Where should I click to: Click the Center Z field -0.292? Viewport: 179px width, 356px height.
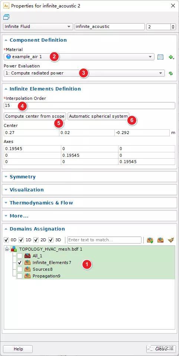tap(142, 133)
